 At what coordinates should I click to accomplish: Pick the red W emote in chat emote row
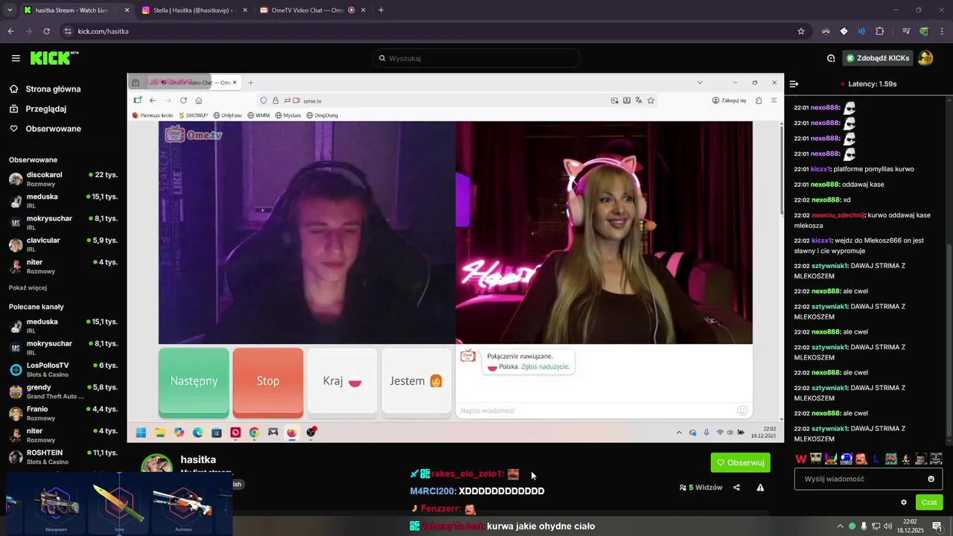[x=801, y=459]
